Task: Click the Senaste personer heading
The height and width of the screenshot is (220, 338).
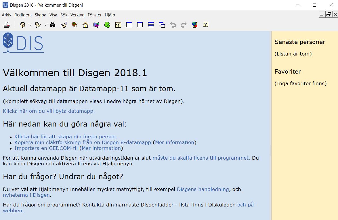Action: (x=300, y=42)
